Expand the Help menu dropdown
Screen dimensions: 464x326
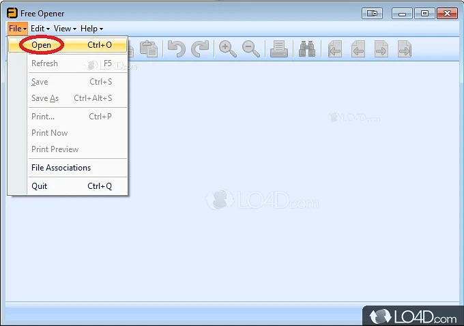coord(91,29)
